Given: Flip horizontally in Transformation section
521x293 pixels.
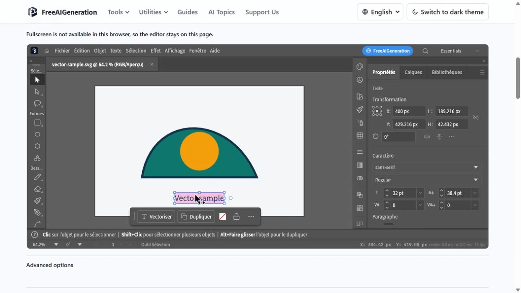Looking at the screenshot, I should coord(427,137).
